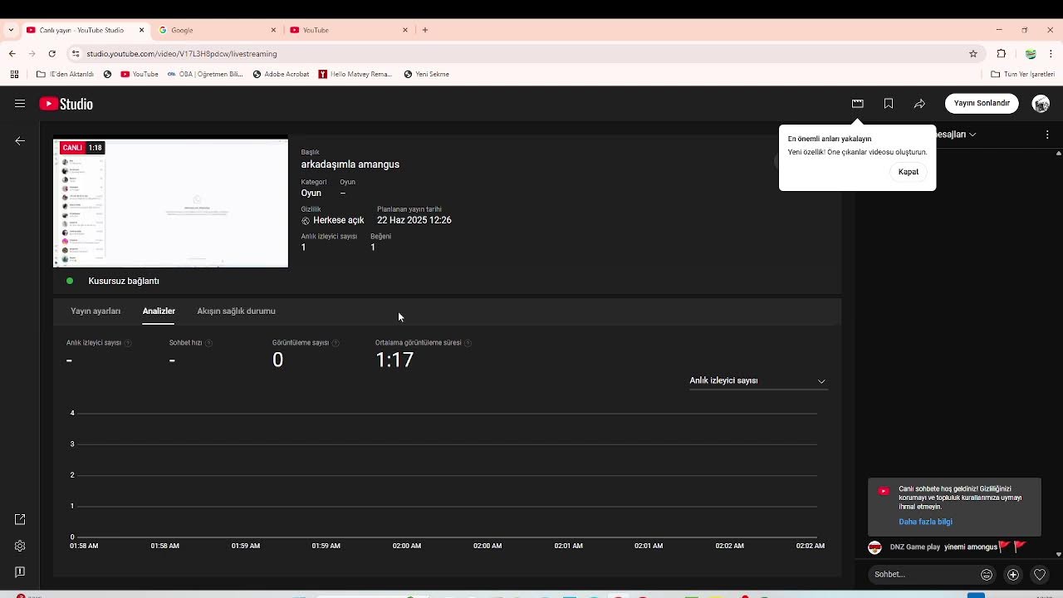Click the Oyun category value

(x=311, y=193)
